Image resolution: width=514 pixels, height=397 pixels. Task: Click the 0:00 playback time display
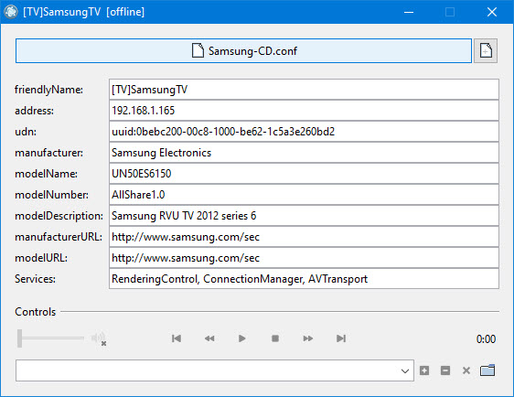486,339
